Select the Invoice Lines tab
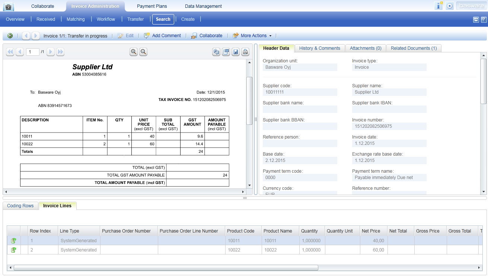The height and width of the screenshot is (276, 488). pos(57,206)
